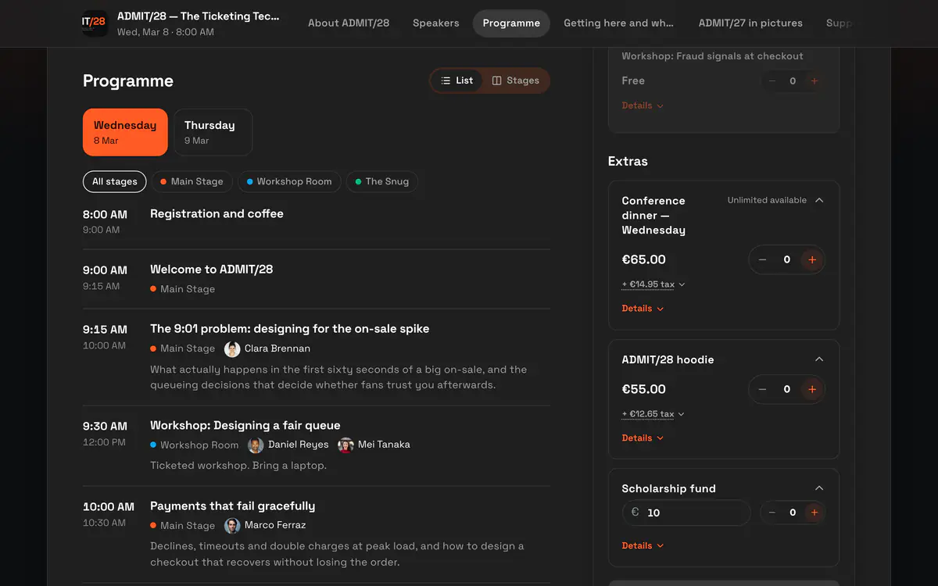Viewport: 938px width, 586px height.
Task: Open the Programme tab
Action: coord(511,23)
